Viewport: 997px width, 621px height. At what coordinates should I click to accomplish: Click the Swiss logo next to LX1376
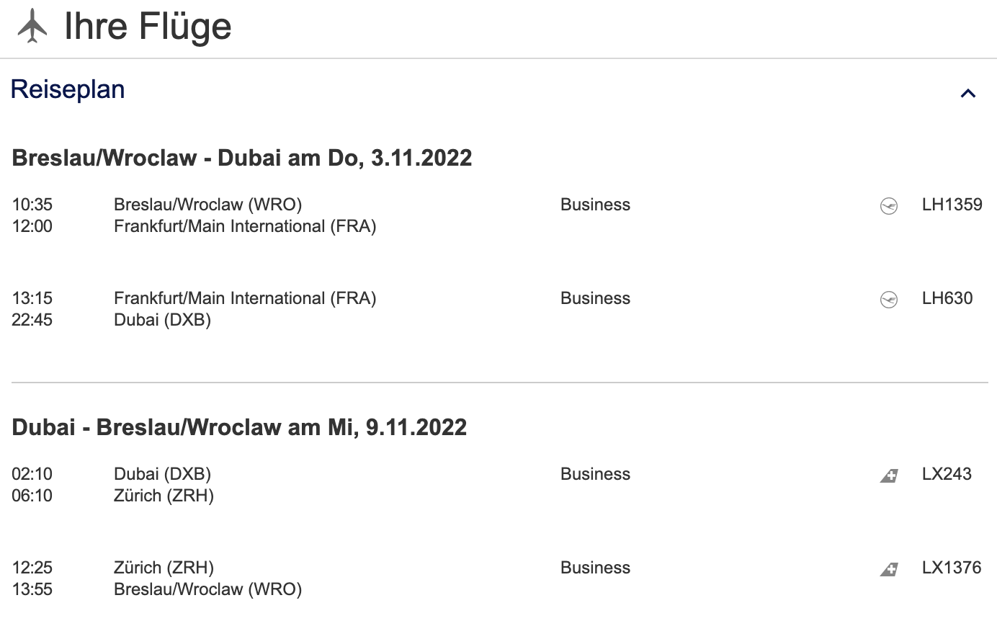coord(889,569)
